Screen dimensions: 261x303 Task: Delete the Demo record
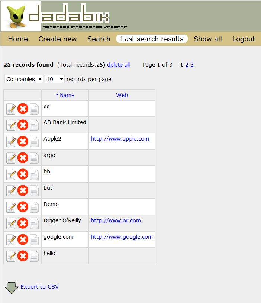coord(23,207)
